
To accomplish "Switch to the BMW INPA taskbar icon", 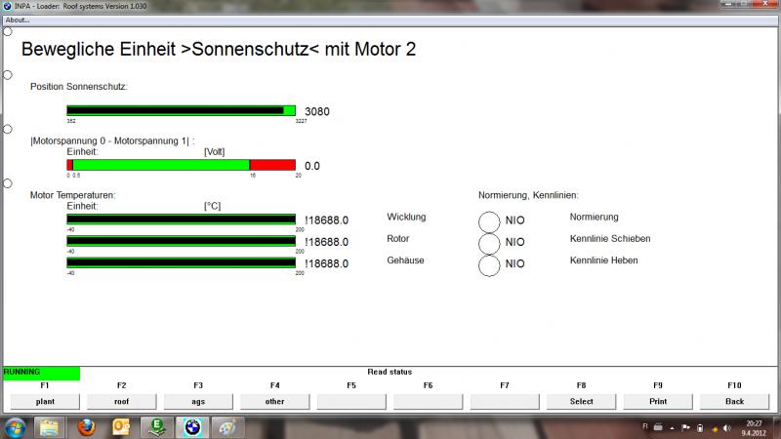I will (192, 427).
